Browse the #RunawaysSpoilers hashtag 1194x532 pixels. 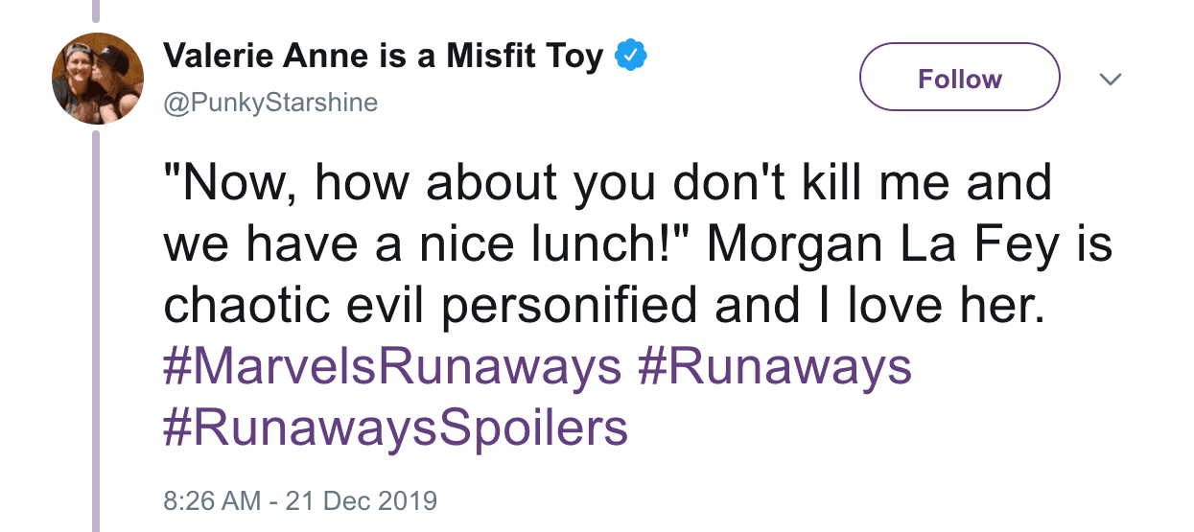(x=396, y=428)
